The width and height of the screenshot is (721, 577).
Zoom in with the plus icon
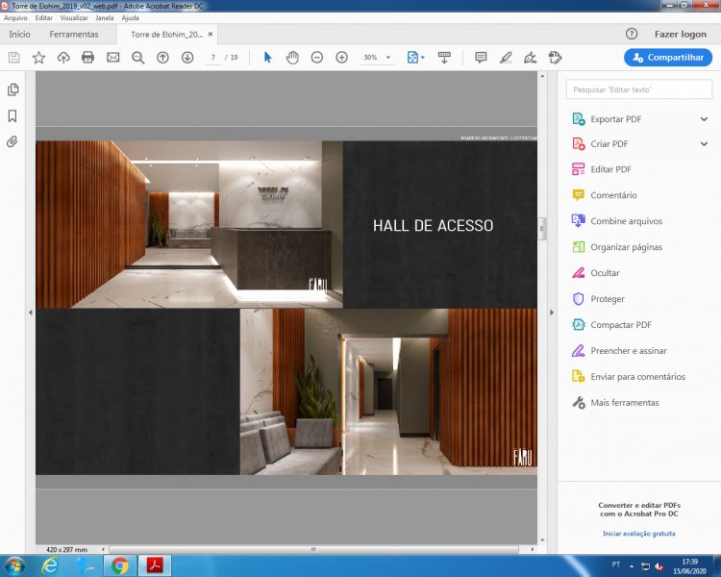[341, 58]
